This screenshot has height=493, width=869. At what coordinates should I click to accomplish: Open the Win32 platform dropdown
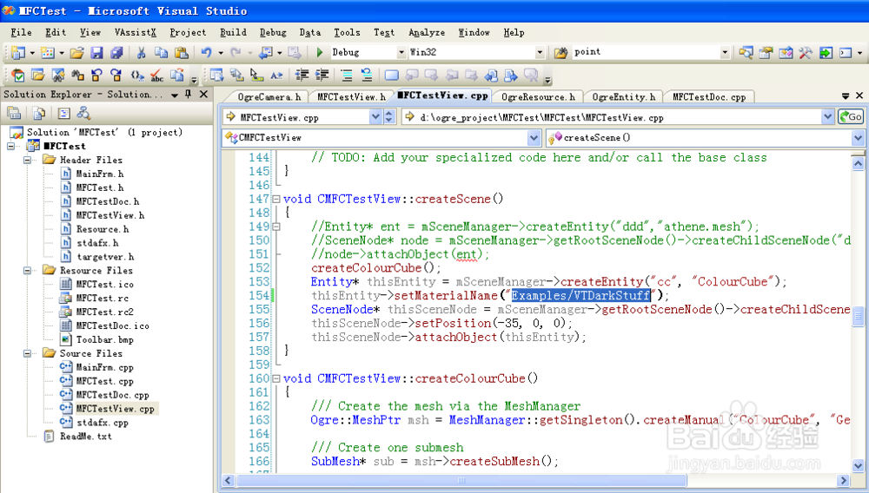(540, 53)
